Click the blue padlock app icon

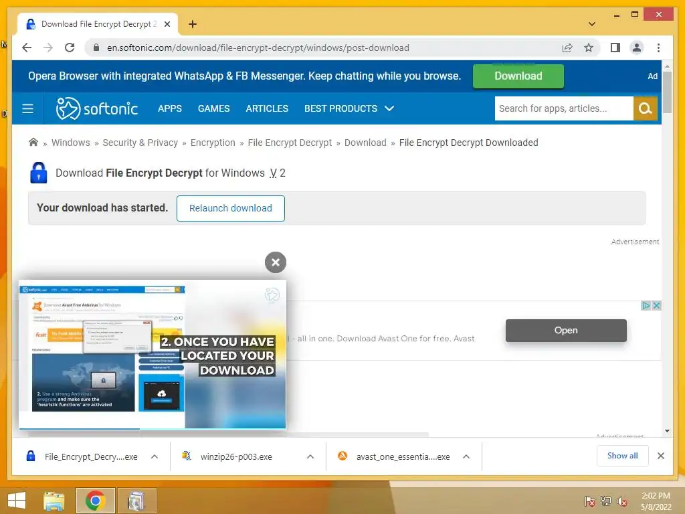pos(38,173)
